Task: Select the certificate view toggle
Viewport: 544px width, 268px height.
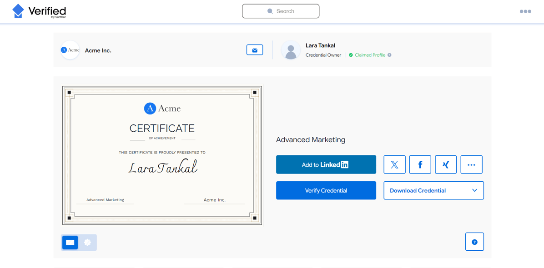Action: click(70, 242)
